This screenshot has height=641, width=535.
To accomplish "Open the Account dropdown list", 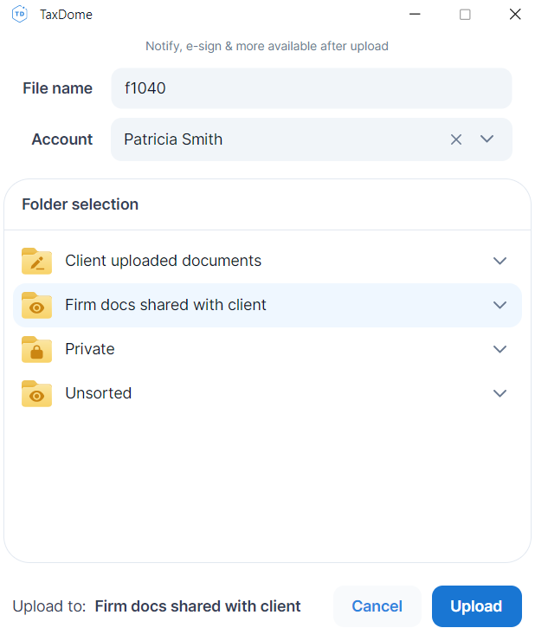I will point(487,139).
